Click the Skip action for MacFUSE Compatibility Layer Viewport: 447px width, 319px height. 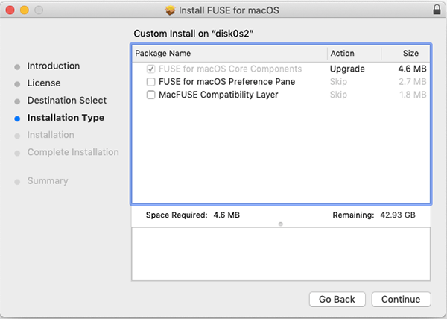point(338,95)
